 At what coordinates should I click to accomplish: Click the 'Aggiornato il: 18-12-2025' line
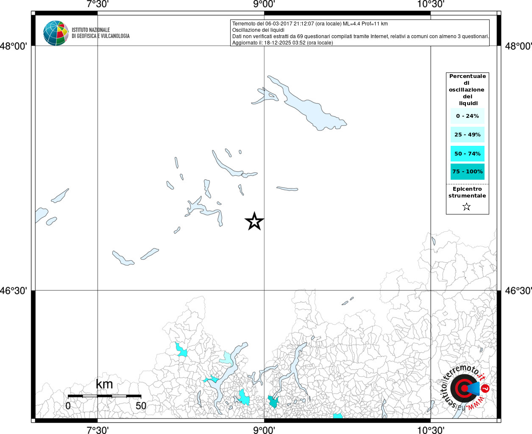point(283,43)
